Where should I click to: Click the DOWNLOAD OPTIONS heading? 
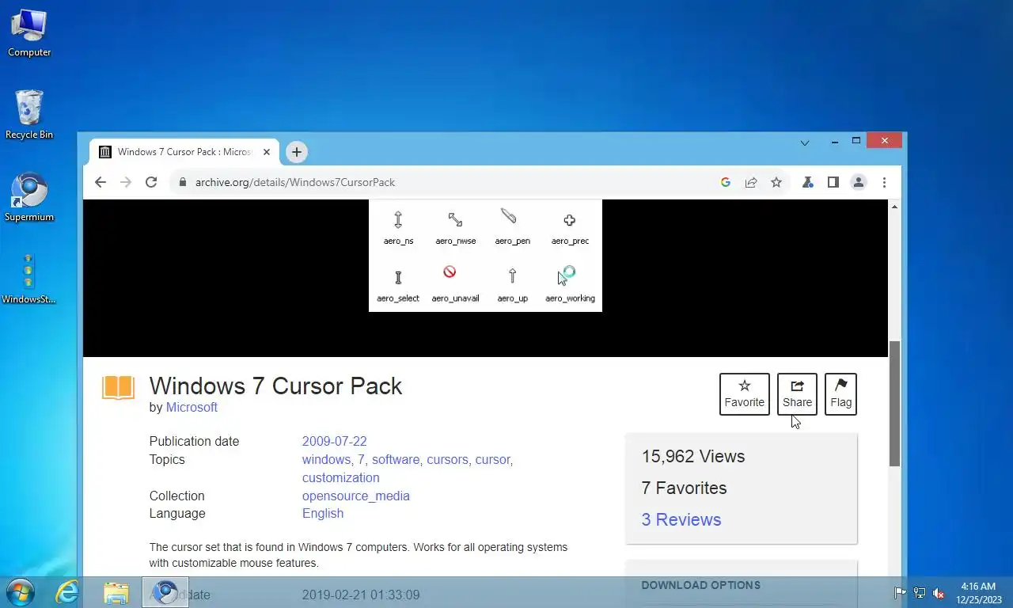[700, 585]
